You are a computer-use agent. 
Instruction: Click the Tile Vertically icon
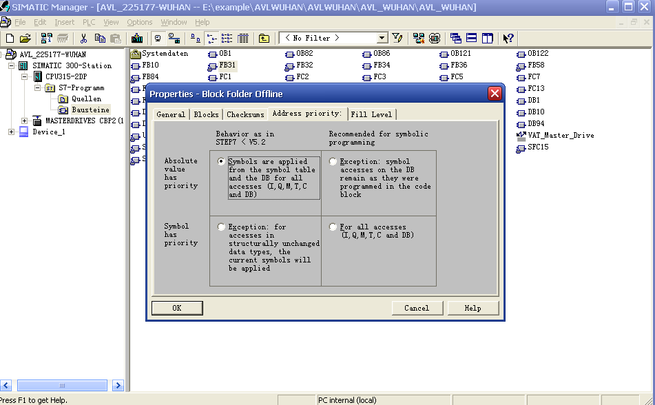[487, 39]
